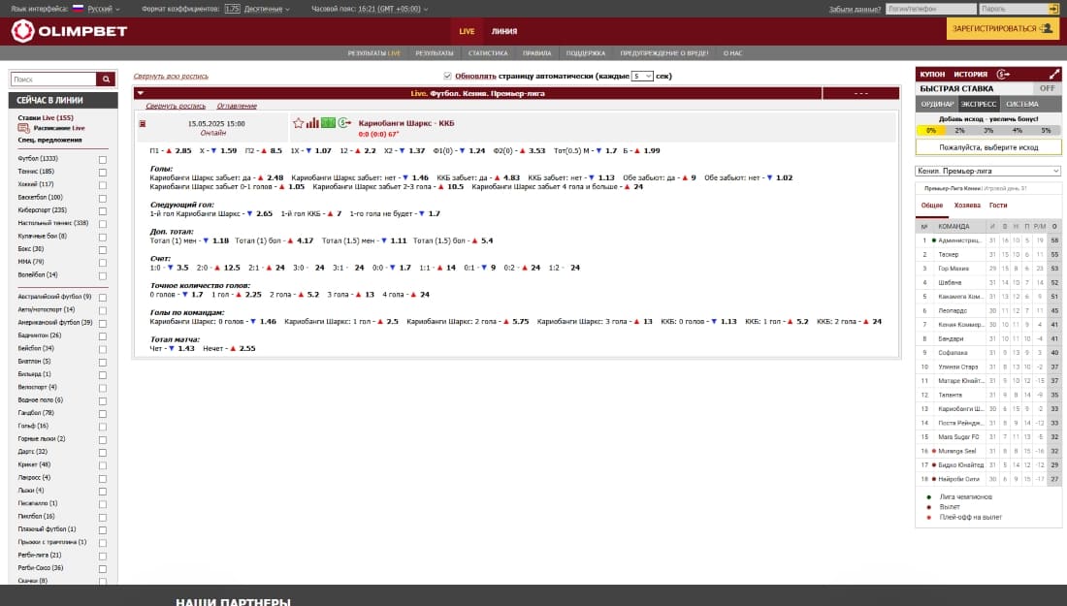Viewport: 1067px width, 606px height.
Task: Click the Russian flag icon
Action: [x=79, y=9]
